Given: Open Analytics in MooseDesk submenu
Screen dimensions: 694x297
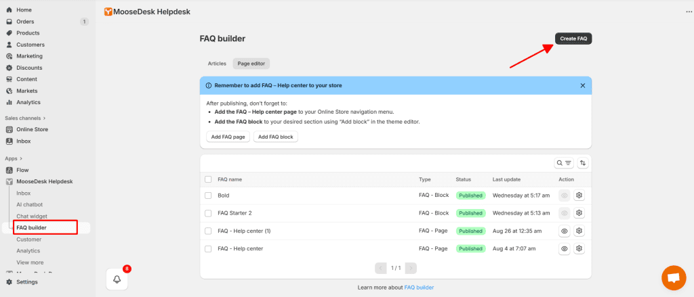Looking at the screenshot, I should click(x=28, y=250).
